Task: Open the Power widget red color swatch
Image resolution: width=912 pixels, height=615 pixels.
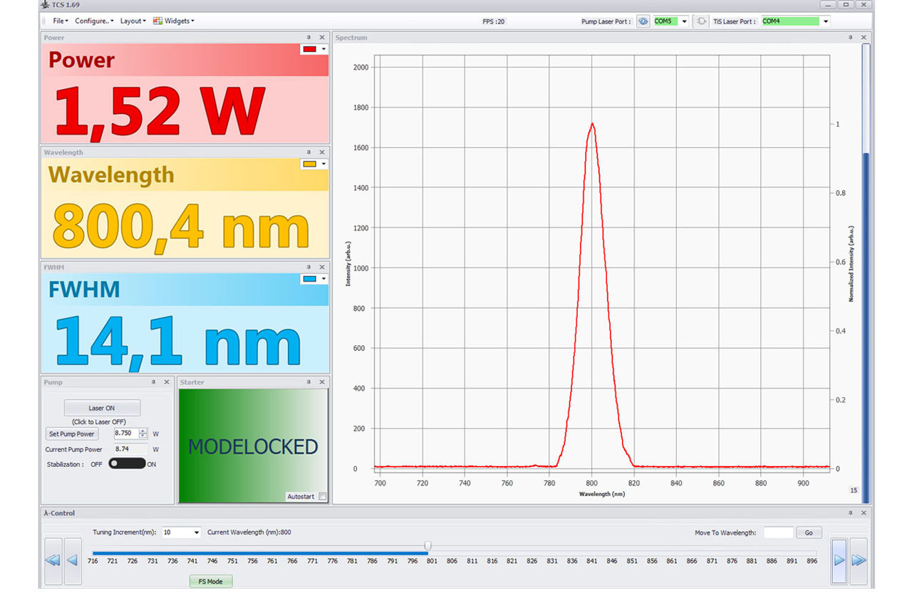Action: [313, 49]
